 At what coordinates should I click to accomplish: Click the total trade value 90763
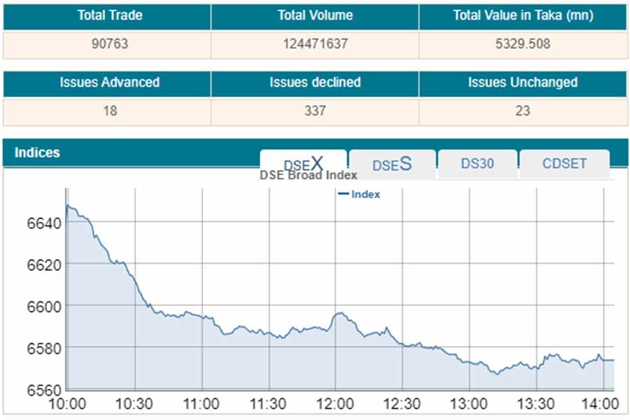109,44
